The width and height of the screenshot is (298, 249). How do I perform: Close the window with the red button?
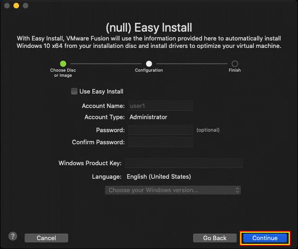click(6, 6)
